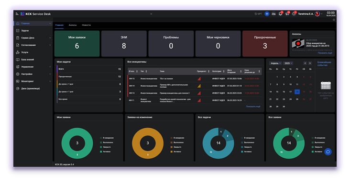This screenshot has height=183, width=350.
Task: Open the Мои заявки green card
Action: point(77,43)
